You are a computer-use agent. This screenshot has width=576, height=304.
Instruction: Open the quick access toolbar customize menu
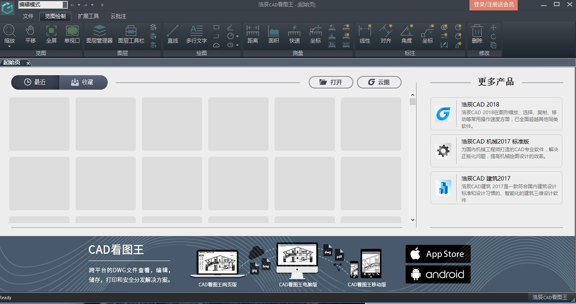[x=102, y=5]
